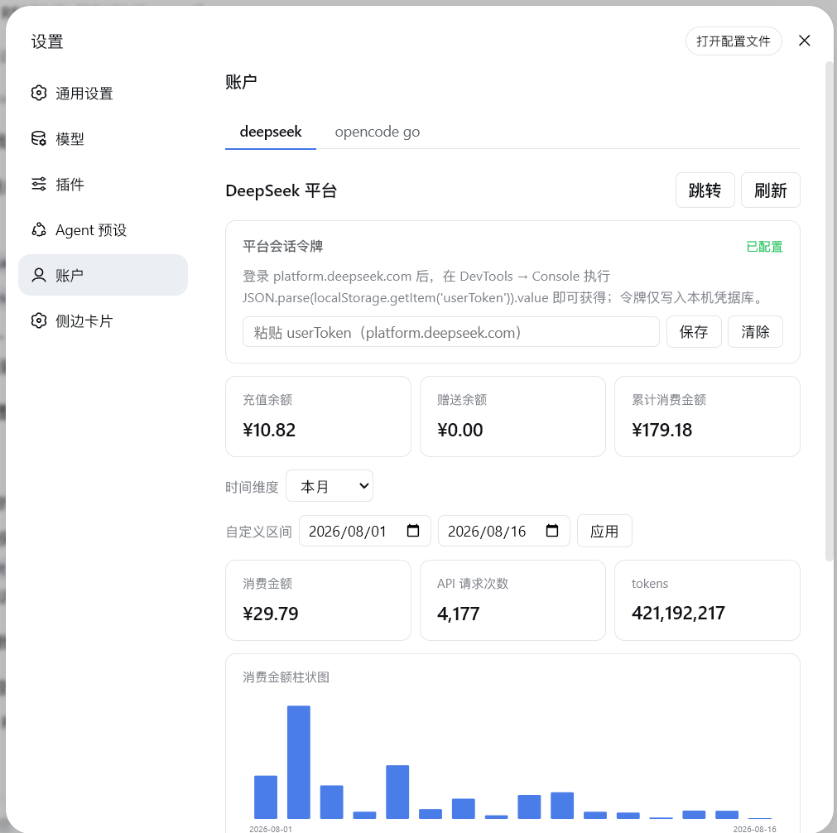The width and height of the screenshot is (837, 833).
Task: Select 账户 in the sidebar
Action: click(103, 275)
